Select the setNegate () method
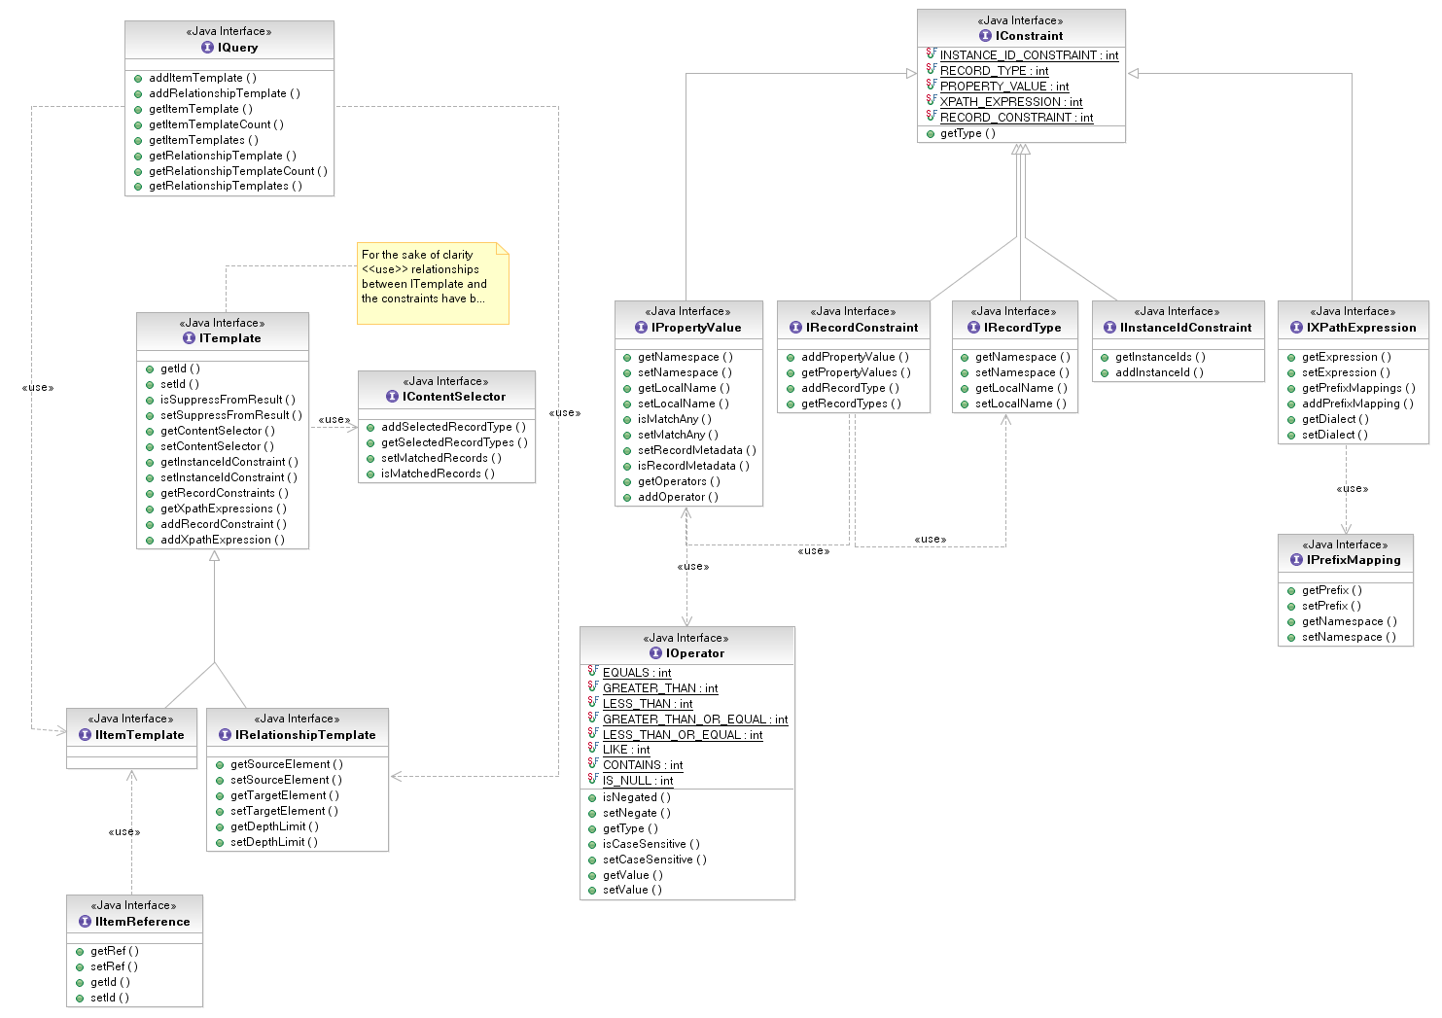1442x1018 pixels. 637,813
